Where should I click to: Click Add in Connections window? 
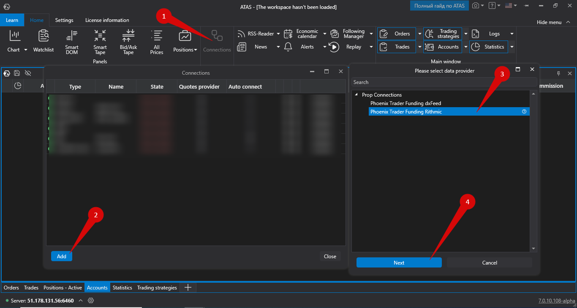click(62, 256)
